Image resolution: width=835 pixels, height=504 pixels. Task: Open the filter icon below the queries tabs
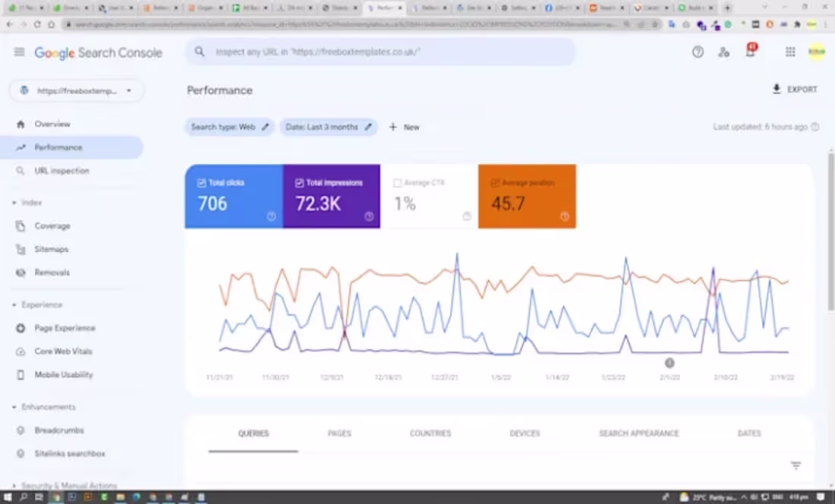point(795,465)
